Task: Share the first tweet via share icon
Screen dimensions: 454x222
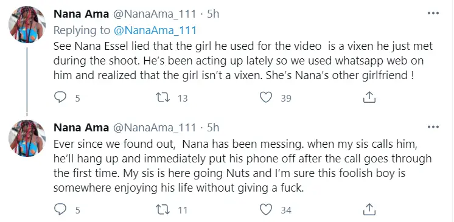Action: (x=369, y=97)
